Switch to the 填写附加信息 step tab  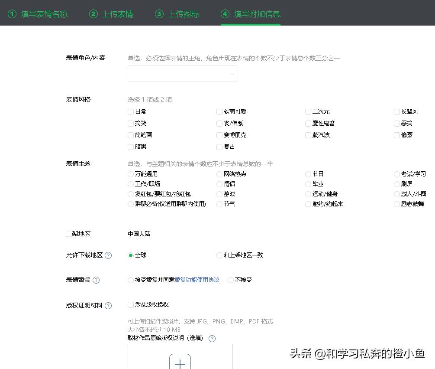(x=250, y=13)
